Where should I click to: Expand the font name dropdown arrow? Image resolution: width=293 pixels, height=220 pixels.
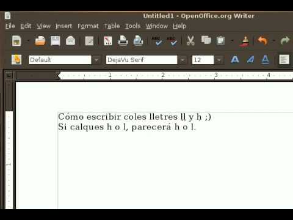point(183,60)
